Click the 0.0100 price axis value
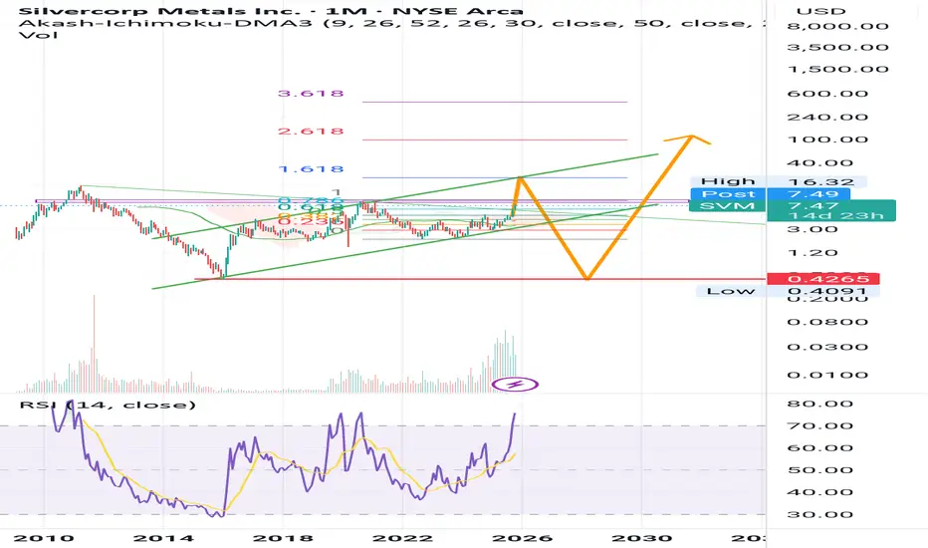This screenshot has width=928, height=548. click(x=827, y=375)
